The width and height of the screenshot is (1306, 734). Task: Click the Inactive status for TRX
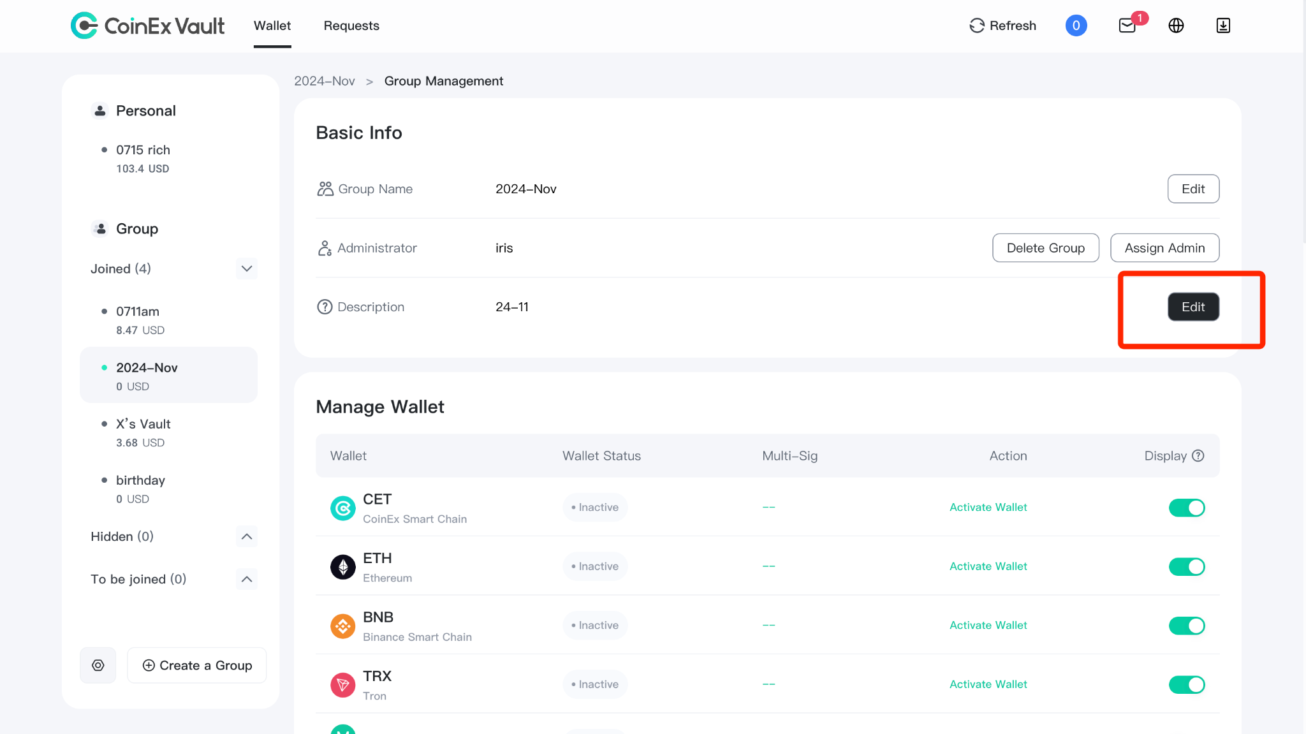pos(595,684)
